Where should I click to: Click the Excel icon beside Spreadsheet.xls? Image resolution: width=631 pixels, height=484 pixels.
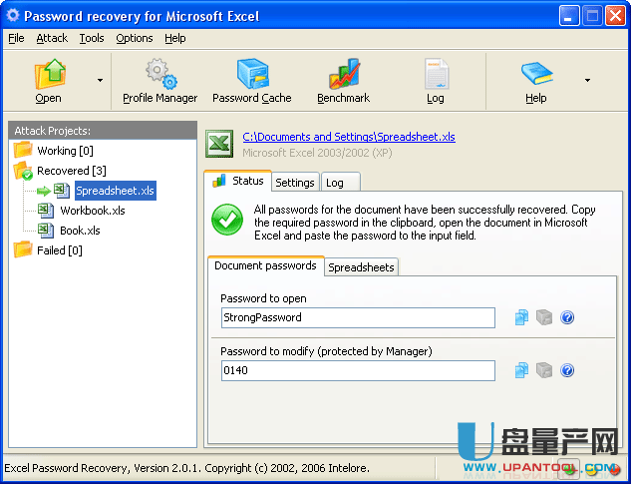[x=62, y=191]
